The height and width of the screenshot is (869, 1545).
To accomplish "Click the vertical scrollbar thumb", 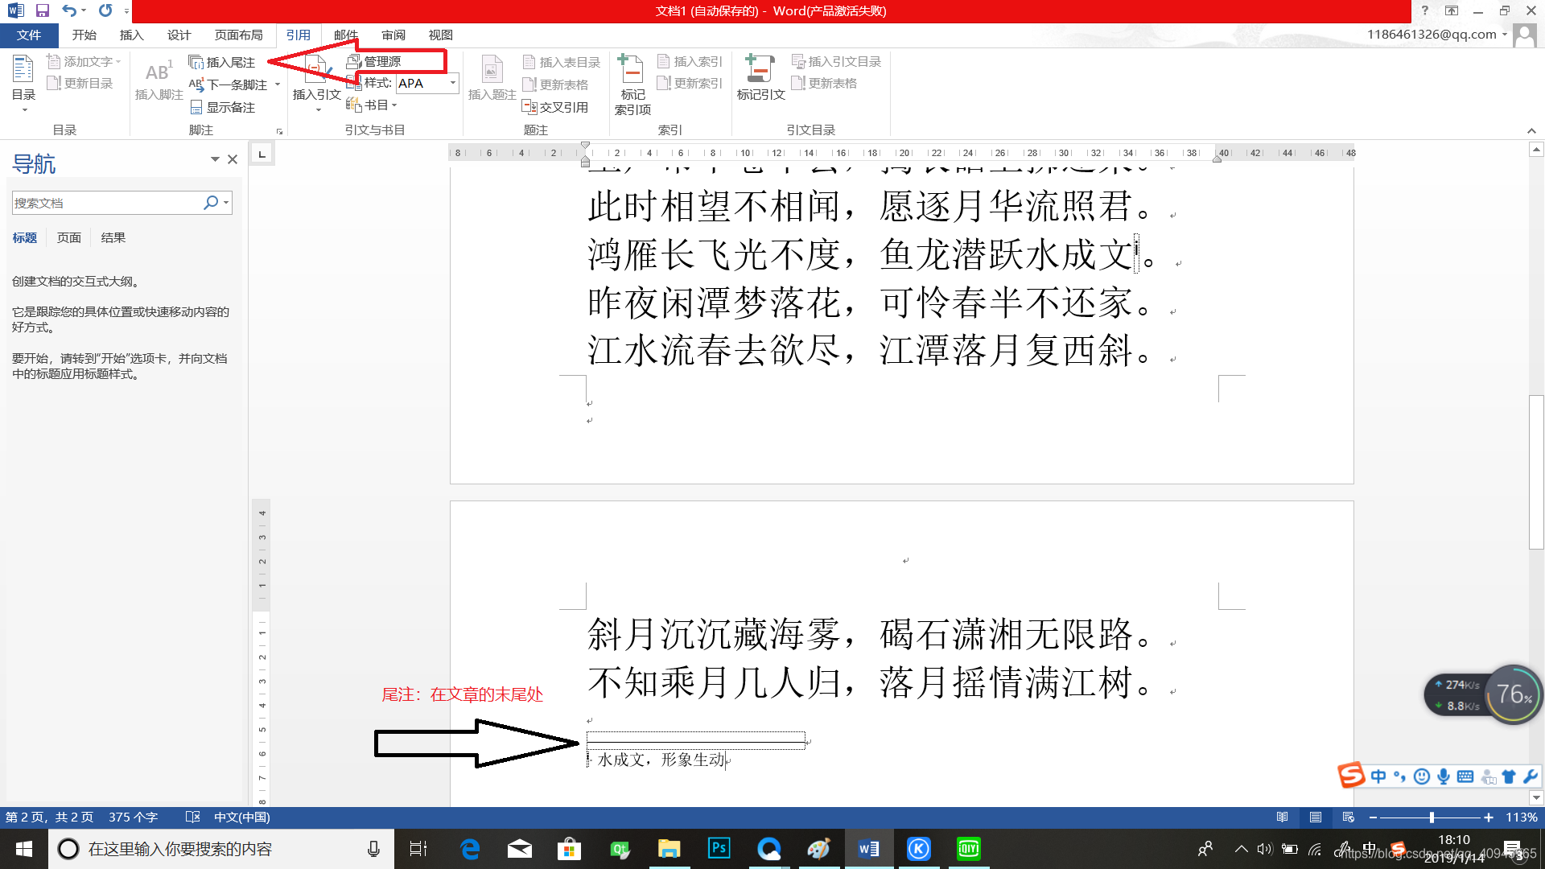I will point(1536,472).
